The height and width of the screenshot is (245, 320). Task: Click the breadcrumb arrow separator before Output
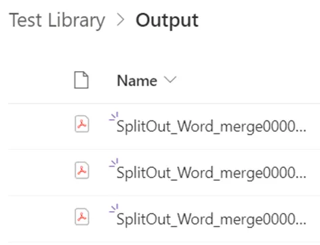[121, 20]
